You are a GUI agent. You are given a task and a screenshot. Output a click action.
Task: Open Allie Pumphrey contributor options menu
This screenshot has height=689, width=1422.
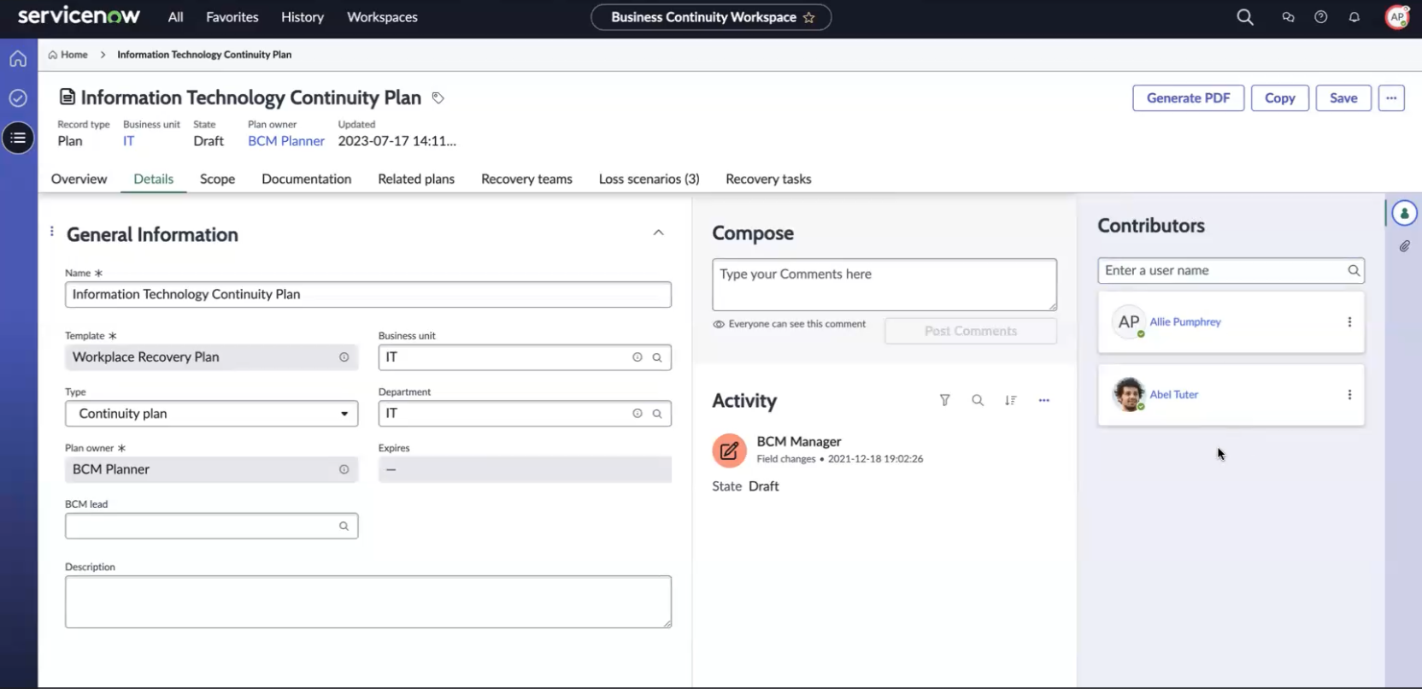[x=1349, y=322]
